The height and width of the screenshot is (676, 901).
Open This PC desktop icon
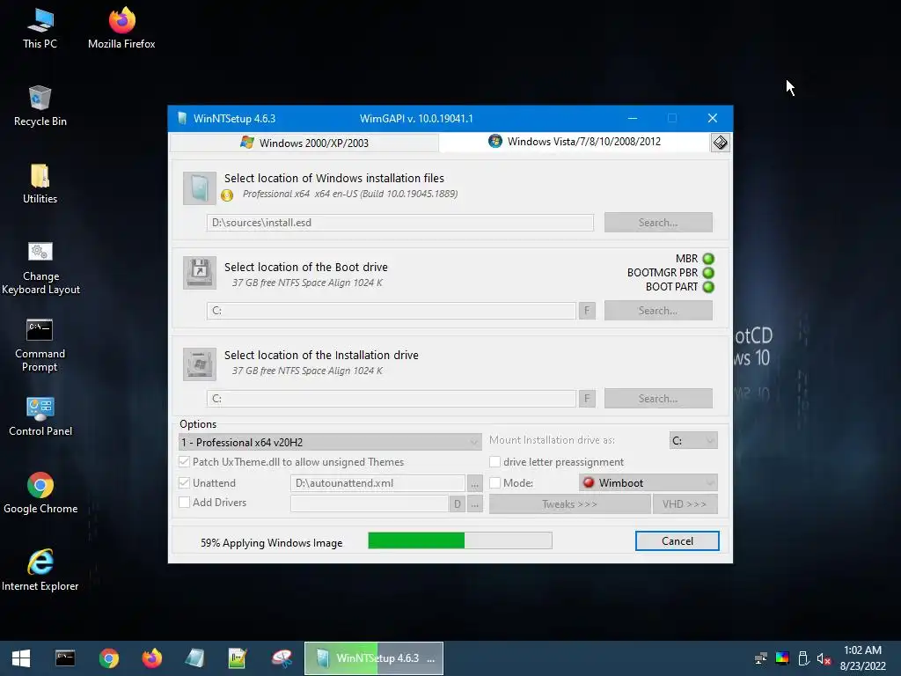pyautogui.click(x=40, y=29)
